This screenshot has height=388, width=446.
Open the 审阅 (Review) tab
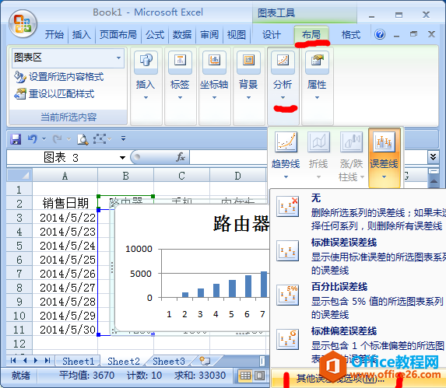coord(209,35)
